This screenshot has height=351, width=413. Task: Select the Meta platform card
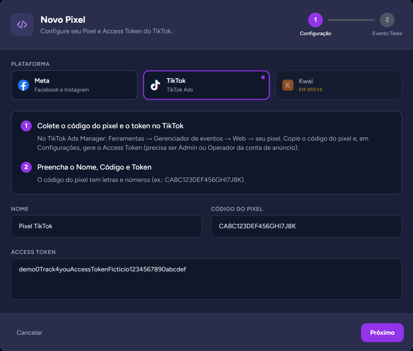(x=74, y=85)
